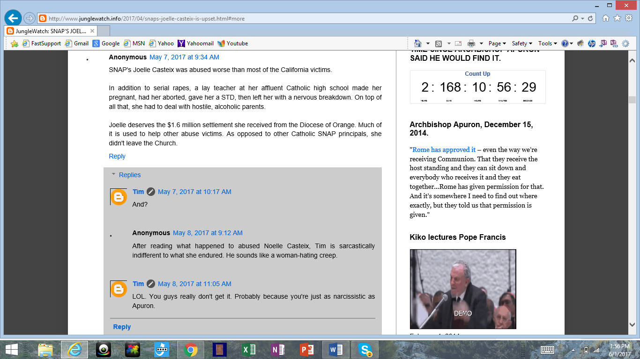The width and height of the screenshot is (640, 359).
Task: Click the Print icon in command bar
Action: [471, 43]
